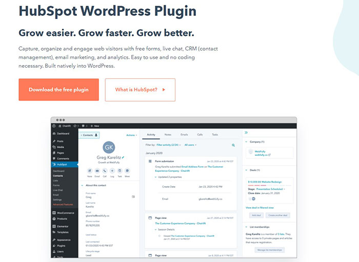Select the HubSpot menu item in the sidebar
Viewport: 359px width, 262px height.
64,164
